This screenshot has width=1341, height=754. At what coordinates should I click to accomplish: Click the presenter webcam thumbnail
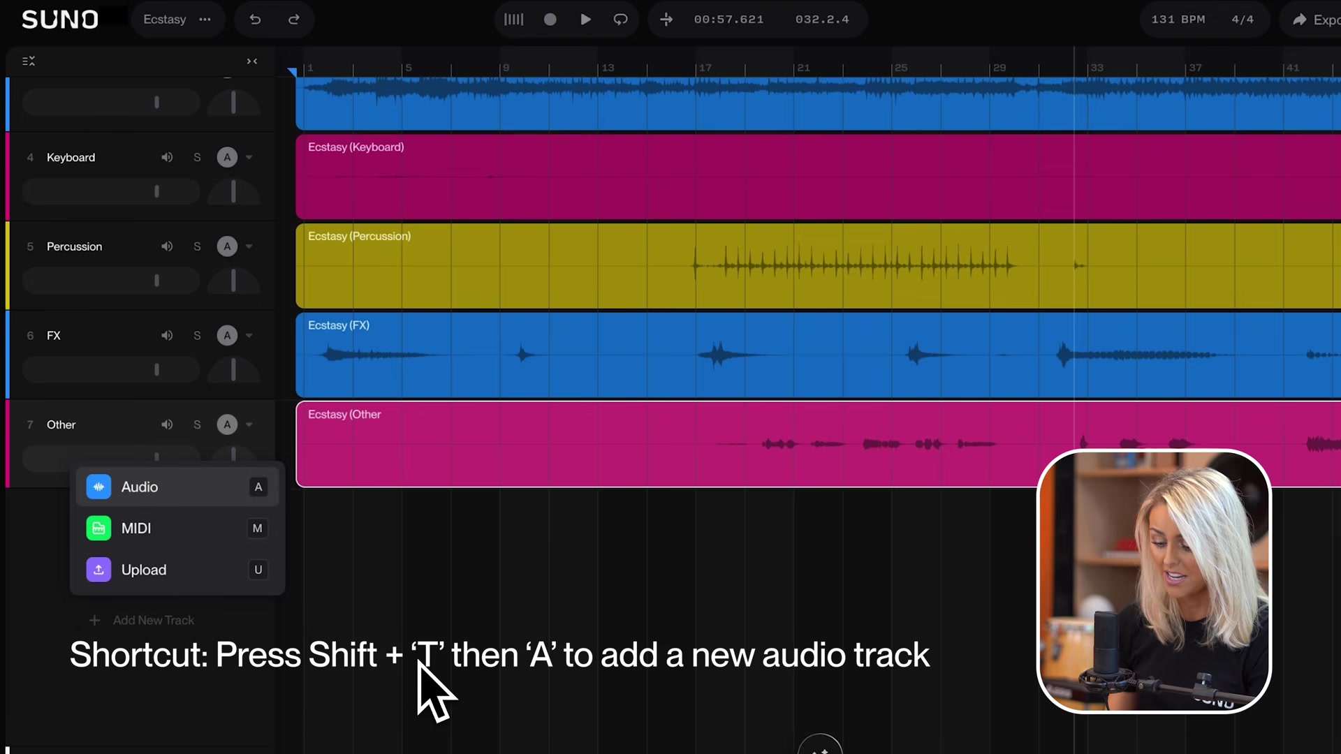[x=1154, y=581]
